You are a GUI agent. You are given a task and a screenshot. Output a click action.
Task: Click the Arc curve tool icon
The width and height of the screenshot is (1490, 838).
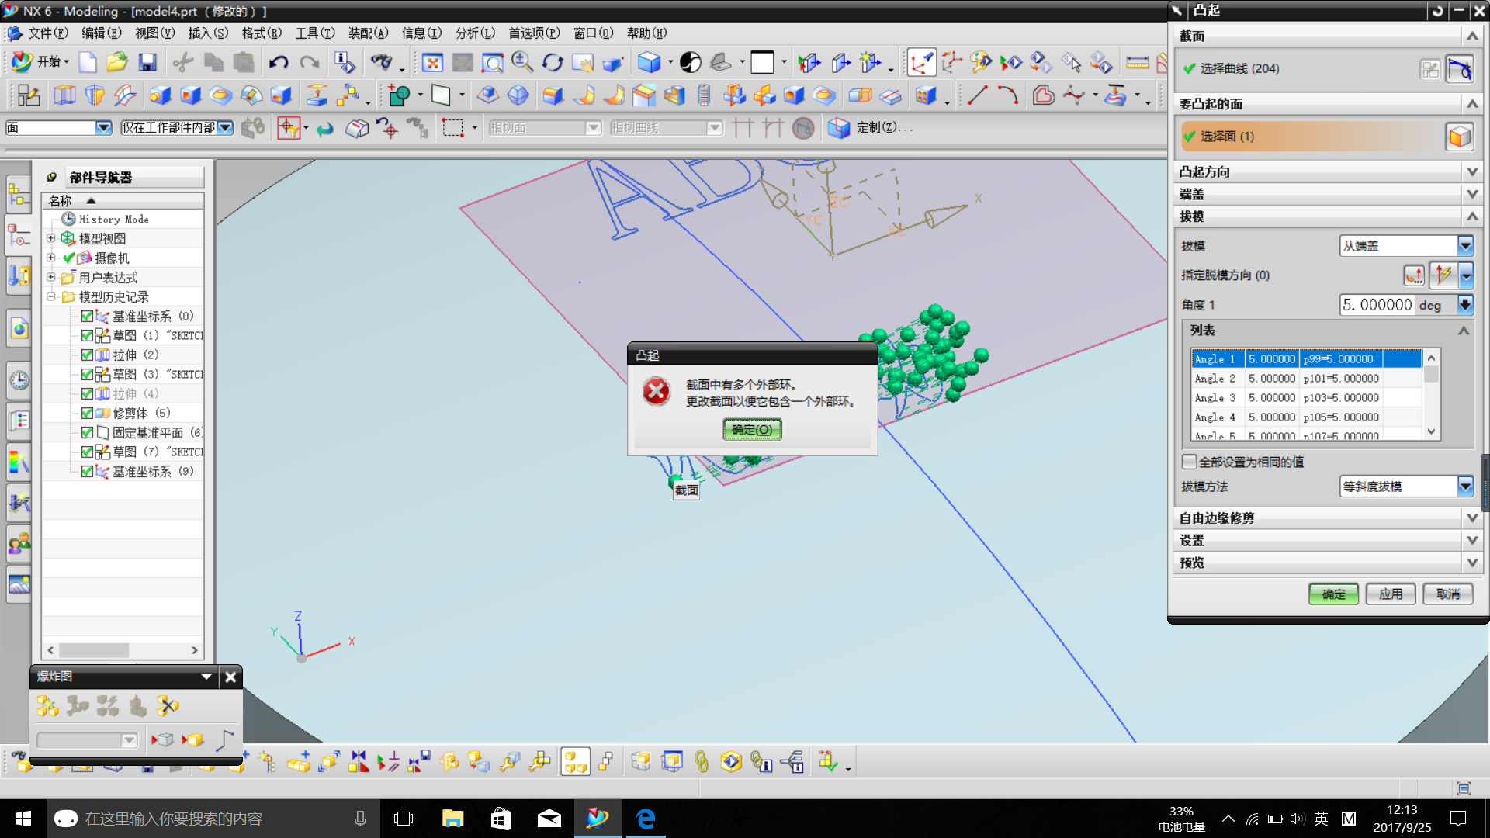pyautogui.click(x=1007, y=95)
